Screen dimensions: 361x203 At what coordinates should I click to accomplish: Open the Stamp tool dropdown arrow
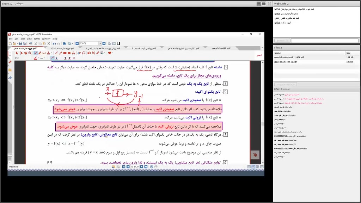tap(51, 53)
